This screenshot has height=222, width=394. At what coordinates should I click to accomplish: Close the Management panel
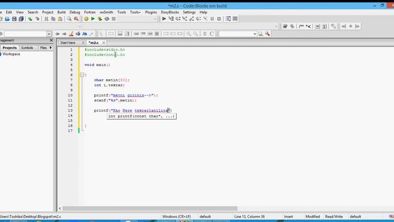pos(51,40)
